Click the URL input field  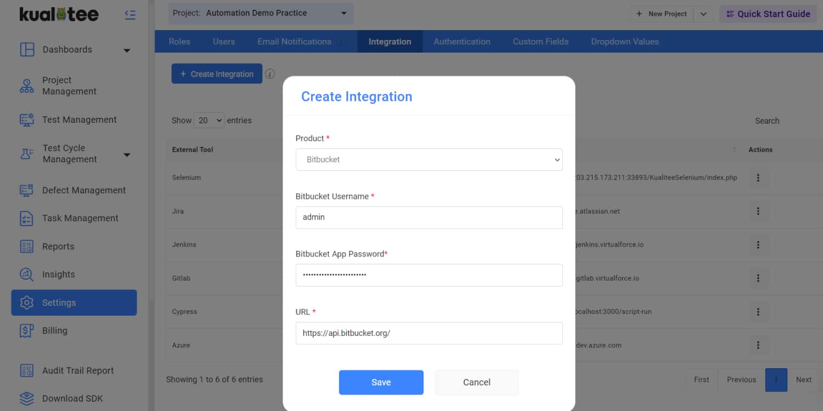tap(429, 333)
